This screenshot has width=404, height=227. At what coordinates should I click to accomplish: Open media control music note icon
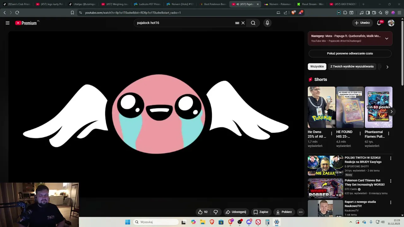click(361, 13)
